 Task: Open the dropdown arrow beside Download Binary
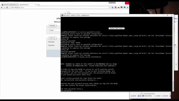(154, 96)
